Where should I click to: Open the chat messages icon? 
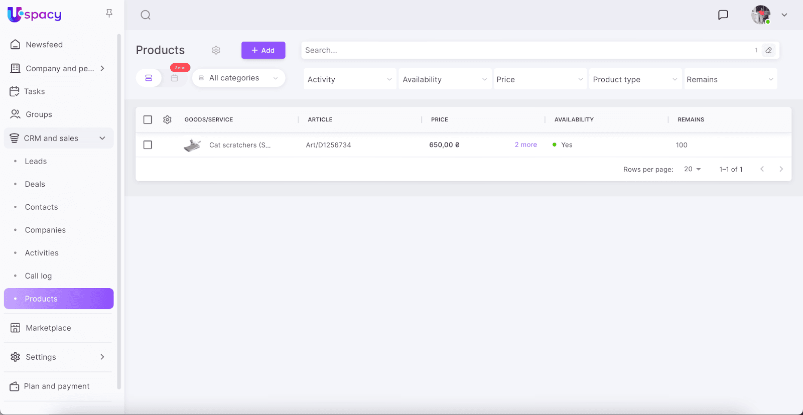coord(723,15)
